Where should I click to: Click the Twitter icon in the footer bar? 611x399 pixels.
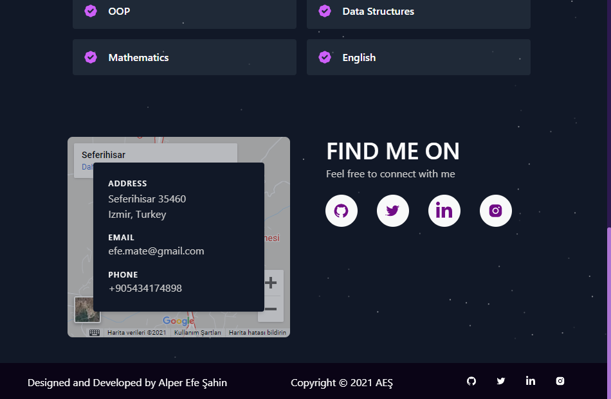501,381
